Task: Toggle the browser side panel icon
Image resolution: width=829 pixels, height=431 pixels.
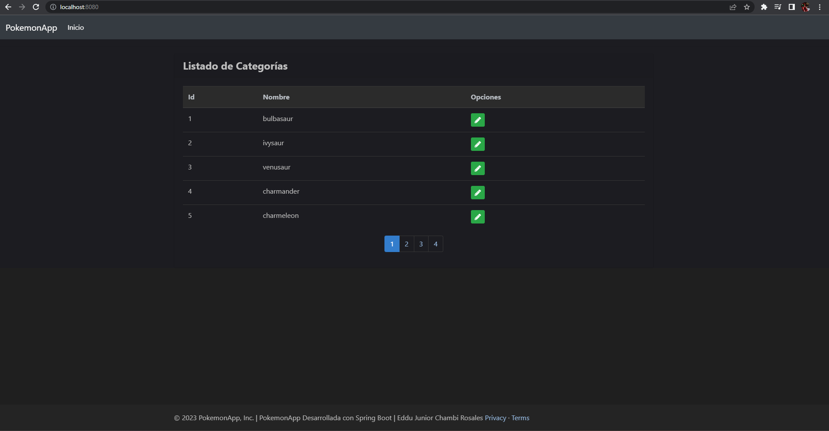Action: 792,7
